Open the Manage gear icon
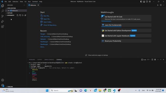 click(3, 85)
